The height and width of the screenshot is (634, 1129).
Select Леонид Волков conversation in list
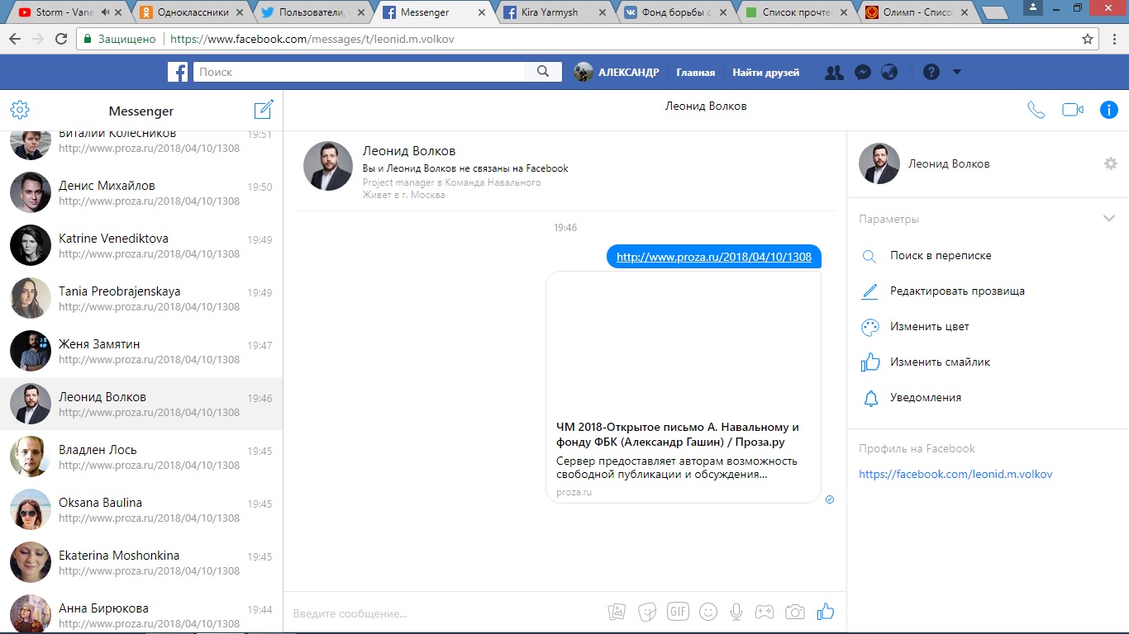tap(141, 404)
